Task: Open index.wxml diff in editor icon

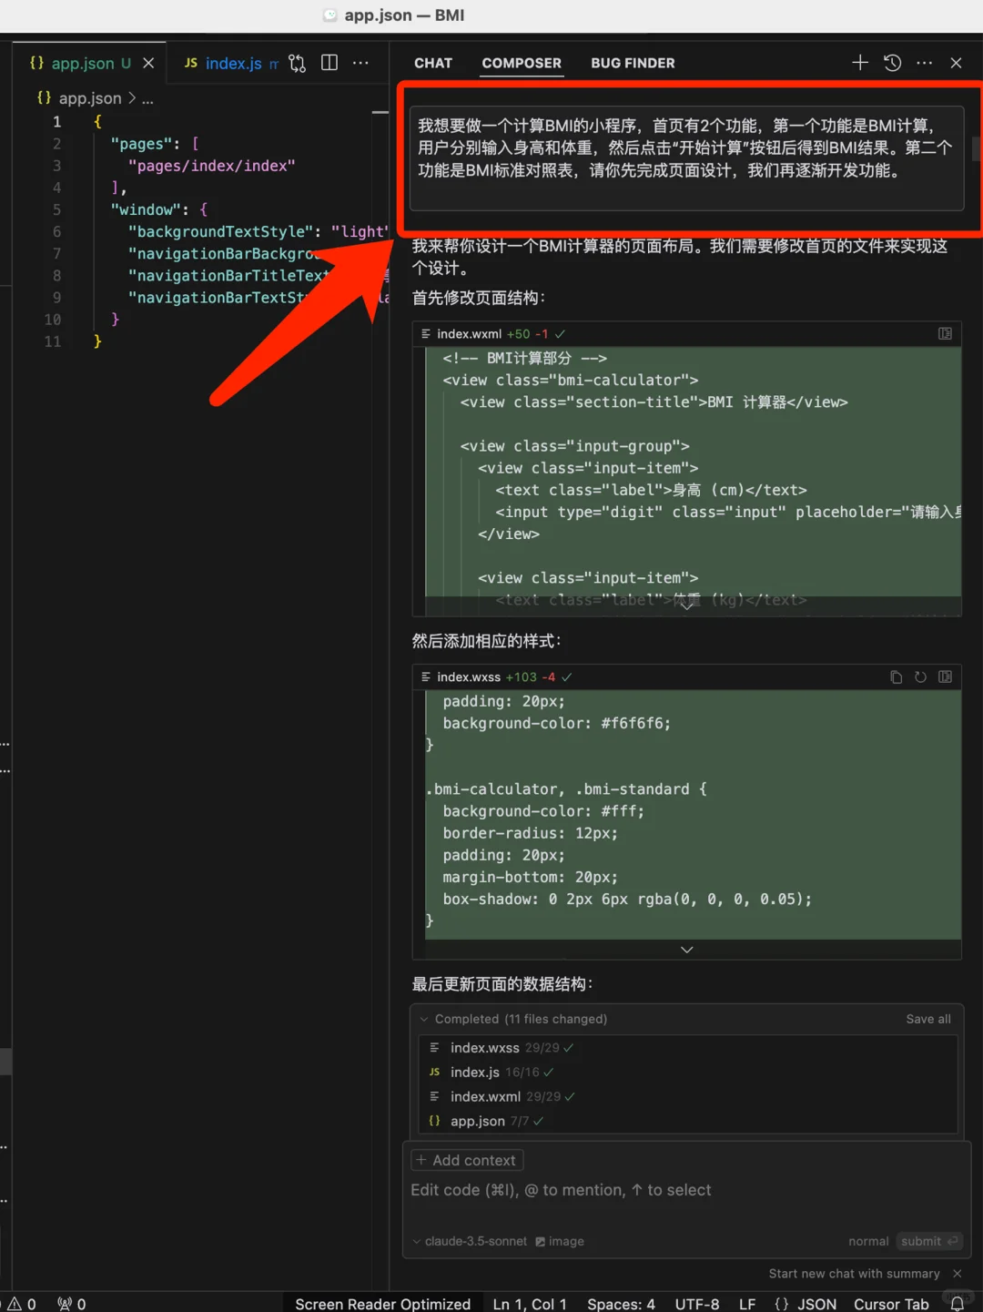Action: pyautogui.click(x=945, y=334)
